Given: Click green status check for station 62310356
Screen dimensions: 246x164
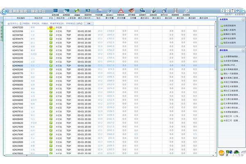Looking at the screenshot, I should point(51,31).
